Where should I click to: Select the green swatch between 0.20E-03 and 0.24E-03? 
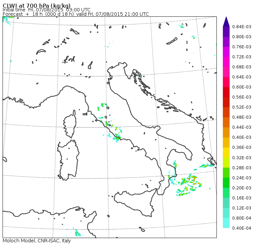tap(226, 183)
